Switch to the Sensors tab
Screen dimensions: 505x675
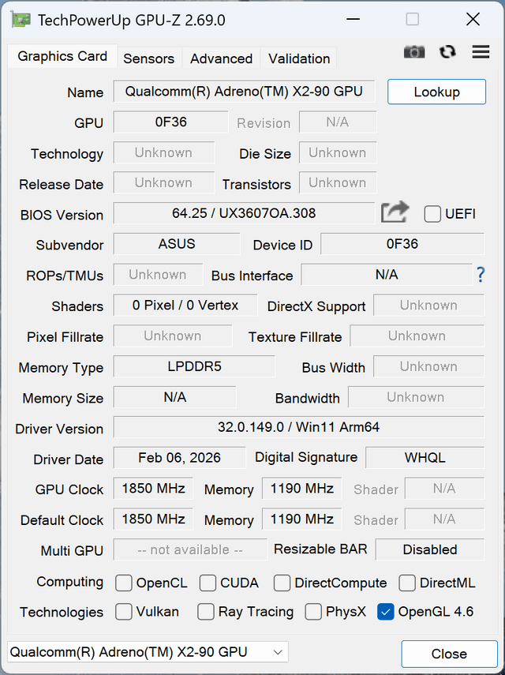pos(149,58)
